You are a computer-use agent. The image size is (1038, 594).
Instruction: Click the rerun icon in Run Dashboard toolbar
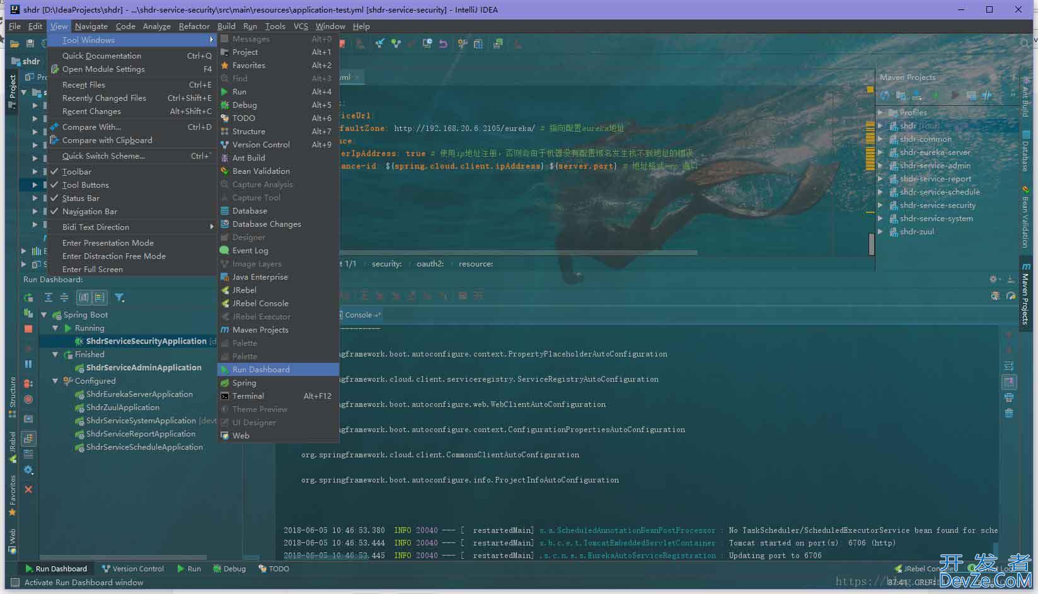click(x=28, y=297)
